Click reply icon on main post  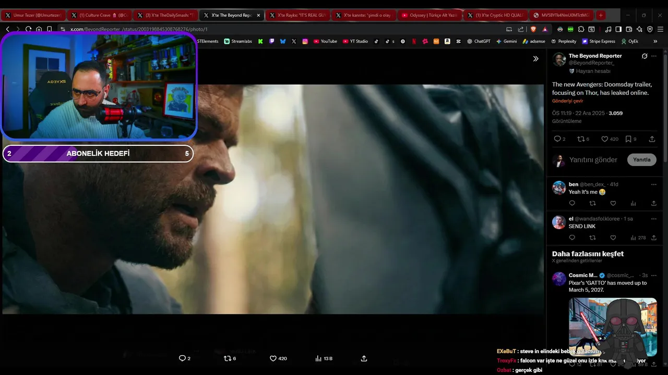tap(557, 139)
